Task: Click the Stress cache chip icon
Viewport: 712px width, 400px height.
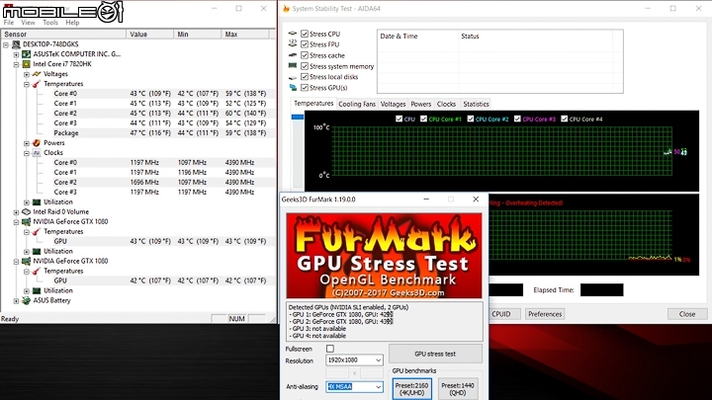Action: tap(293, 55)
